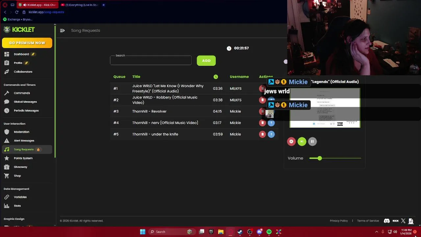Adjust the Volume slider handle
This screenshot has height=237, width=421.
(x=320, y=158)
